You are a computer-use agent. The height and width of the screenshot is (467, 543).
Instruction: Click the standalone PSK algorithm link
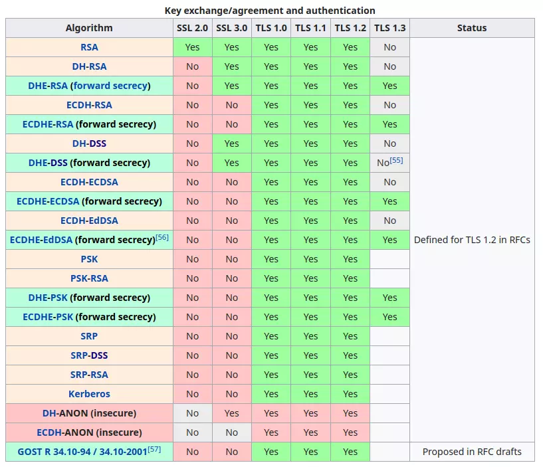click(89, 259)
